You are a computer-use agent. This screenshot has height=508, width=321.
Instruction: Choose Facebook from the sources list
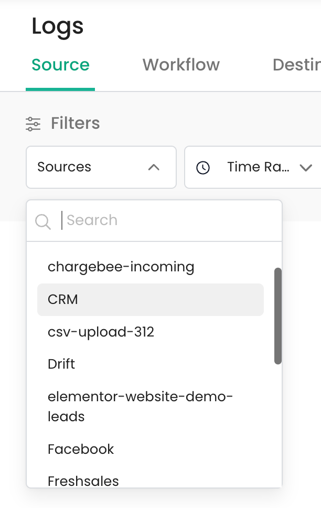(x=151, y=449)
